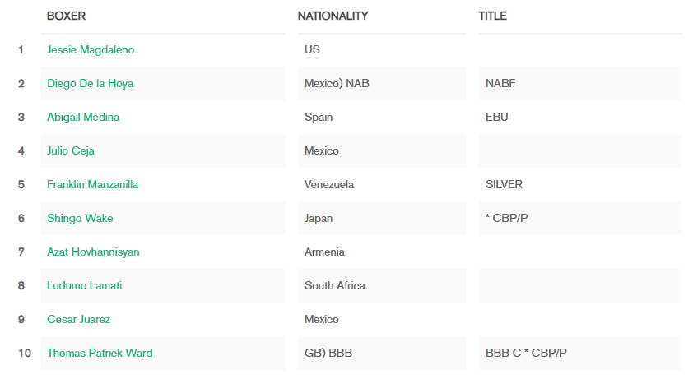Open the Azat Hovhannisyan link

coord(93,252)
